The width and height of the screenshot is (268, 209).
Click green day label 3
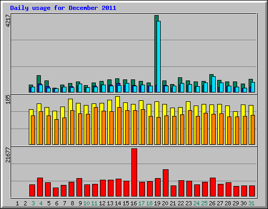(33, 203)
